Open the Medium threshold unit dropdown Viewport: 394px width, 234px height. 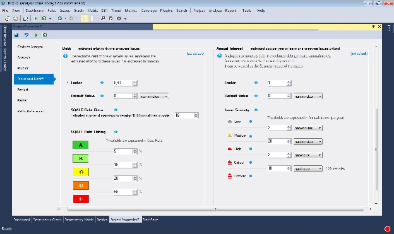tap(308, 142)
